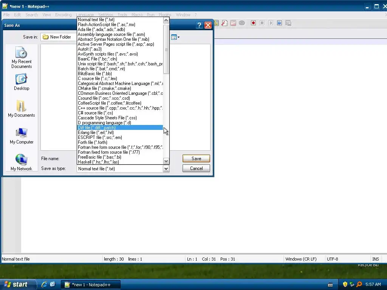
Task: Select Normal text file (*.txt) in list
Action: pyautogui.click(x=120, y=20)
